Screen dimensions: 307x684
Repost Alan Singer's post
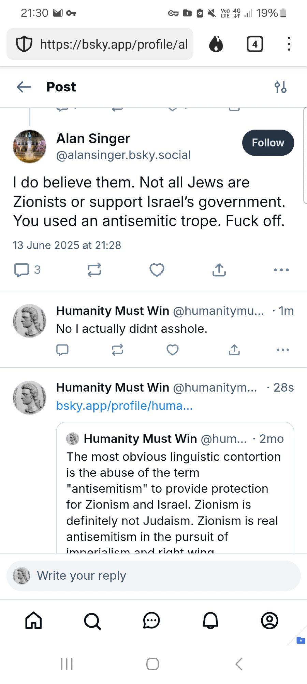[x=94, y=270]
